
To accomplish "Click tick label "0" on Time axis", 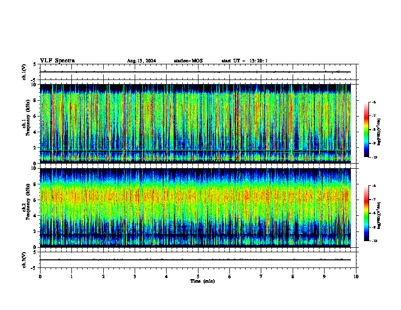I will click(x=40, y=277).
